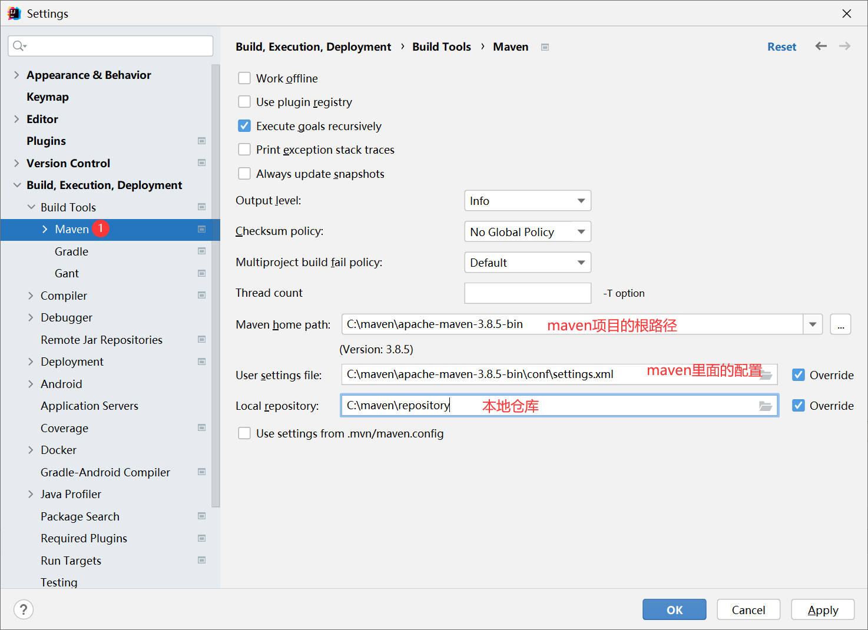Uncheck Execute goals recursively
The height and width of the screenshot is (630, 868).
[244, 126]
